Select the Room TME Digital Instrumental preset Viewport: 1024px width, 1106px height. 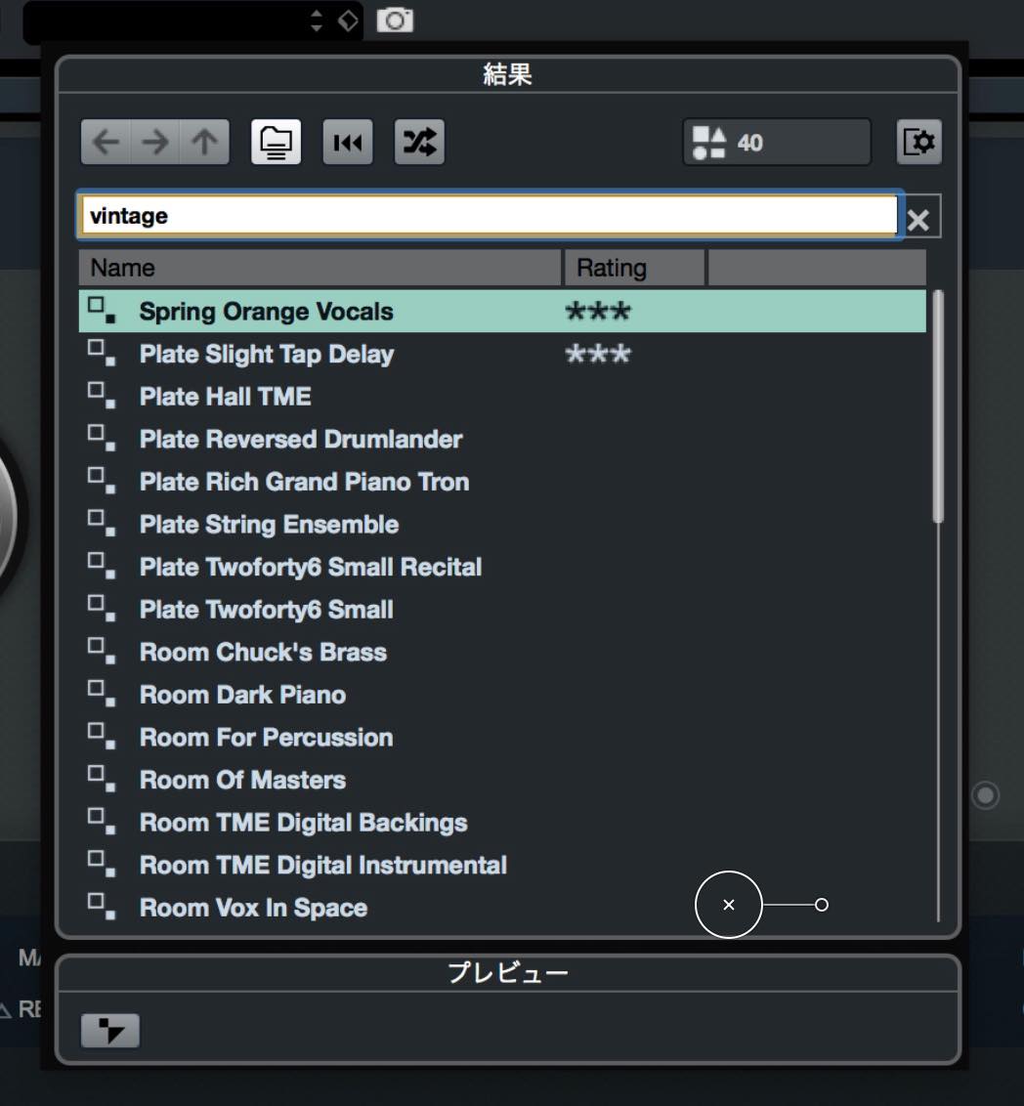502,866
